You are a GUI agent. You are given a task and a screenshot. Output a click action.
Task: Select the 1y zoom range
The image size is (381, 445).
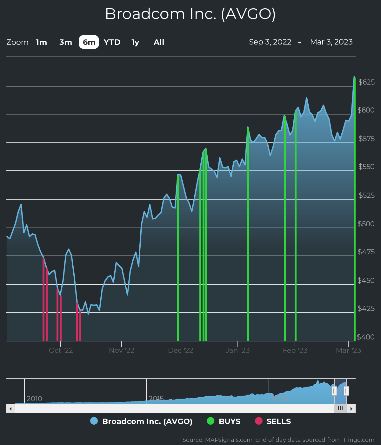(135, 42)
